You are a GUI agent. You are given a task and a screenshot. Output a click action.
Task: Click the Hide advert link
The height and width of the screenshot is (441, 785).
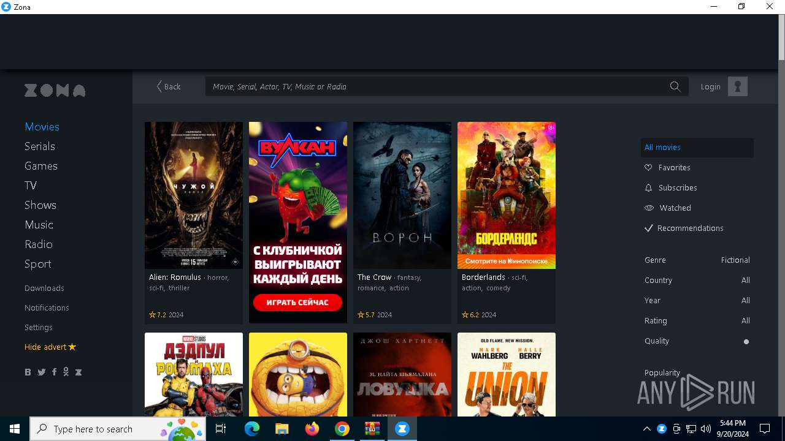click(50, 347)
